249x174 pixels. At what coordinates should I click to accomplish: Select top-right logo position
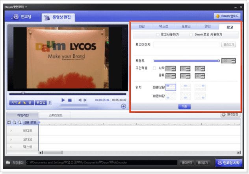[x=200, y=87]
